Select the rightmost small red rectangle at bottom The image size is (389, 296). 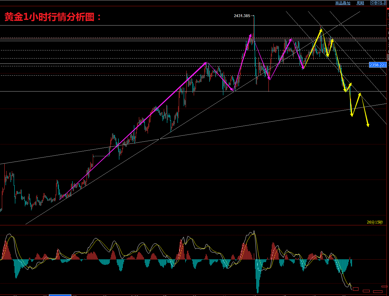(x=385, y=286)
